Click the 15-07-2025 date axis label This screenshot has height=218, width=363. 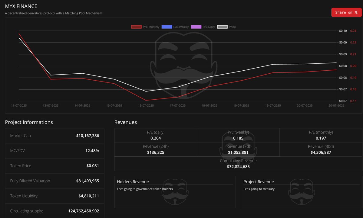point(114,106)
